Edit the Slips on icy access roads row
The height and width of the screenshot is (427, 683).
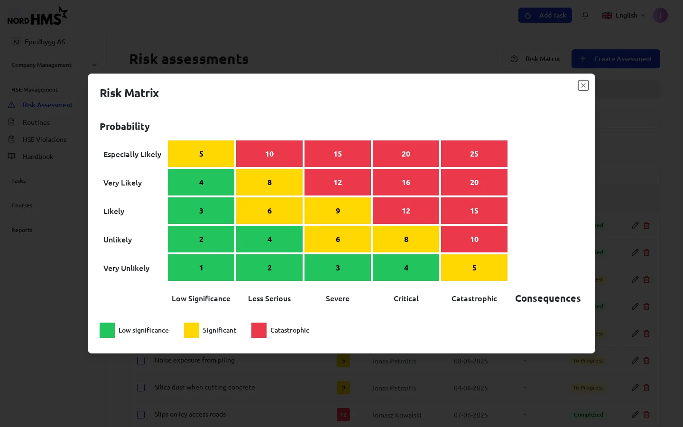coord(635,415)
